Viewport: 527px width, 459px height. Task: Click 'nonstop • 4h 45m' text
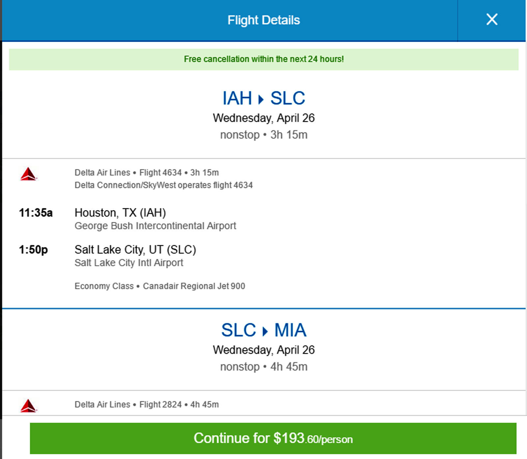(263, 367)
